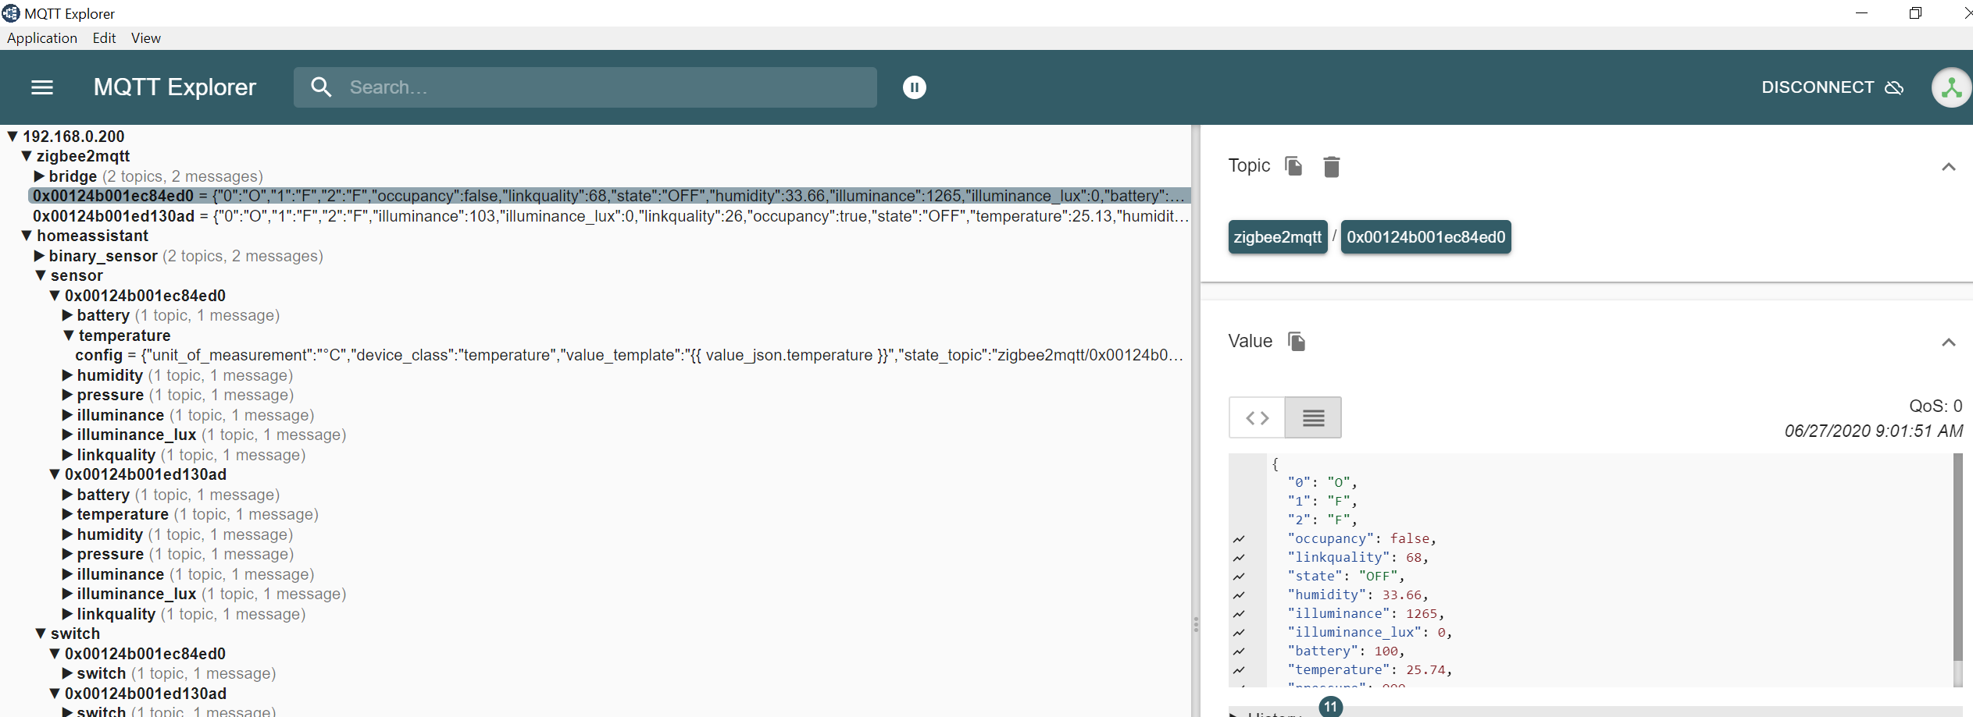
Task: Open the Edit menu
Action: click(104, 38)
